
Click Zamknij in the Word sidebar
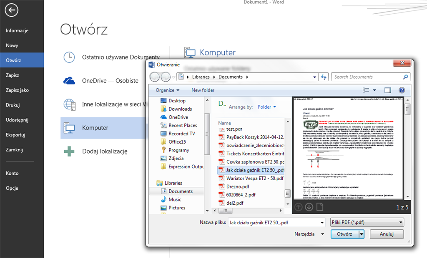pyautogui.click(x=15, y=149)
